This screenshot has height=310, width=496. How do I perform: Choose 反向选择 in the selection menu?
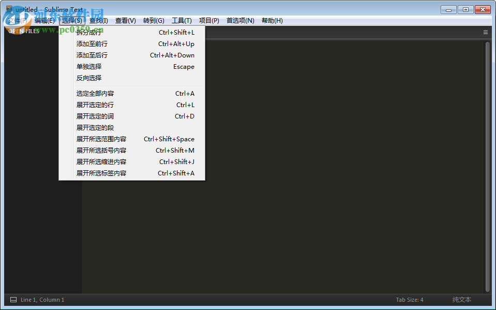pyautogui.click(x=89, y=78)
